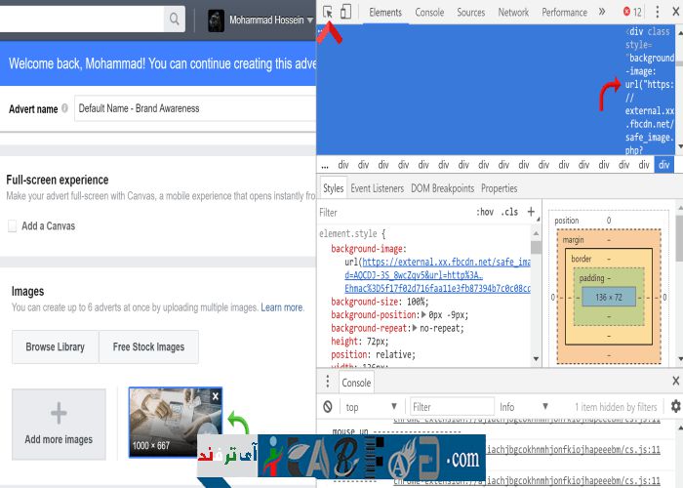The image size is (683, 488).
Task: Open the Event Listeners tab
Action: [377, 188]
